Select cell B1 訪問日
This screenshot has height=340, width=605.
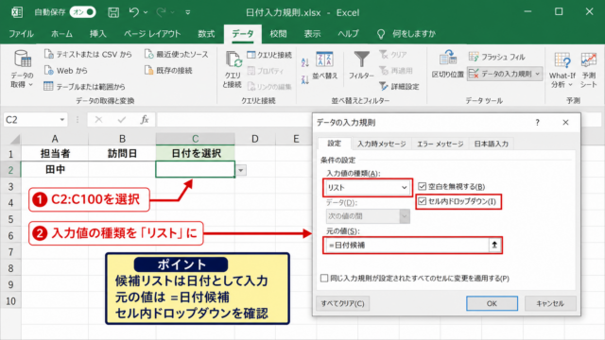pos(122,153)
